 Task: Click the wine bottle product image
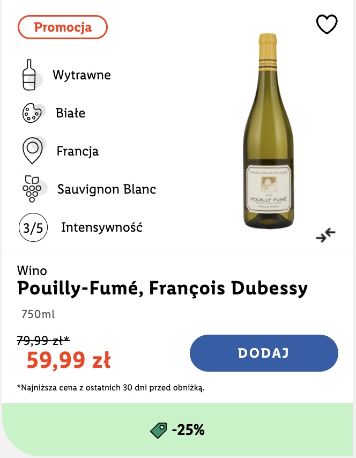coord(269,131)
